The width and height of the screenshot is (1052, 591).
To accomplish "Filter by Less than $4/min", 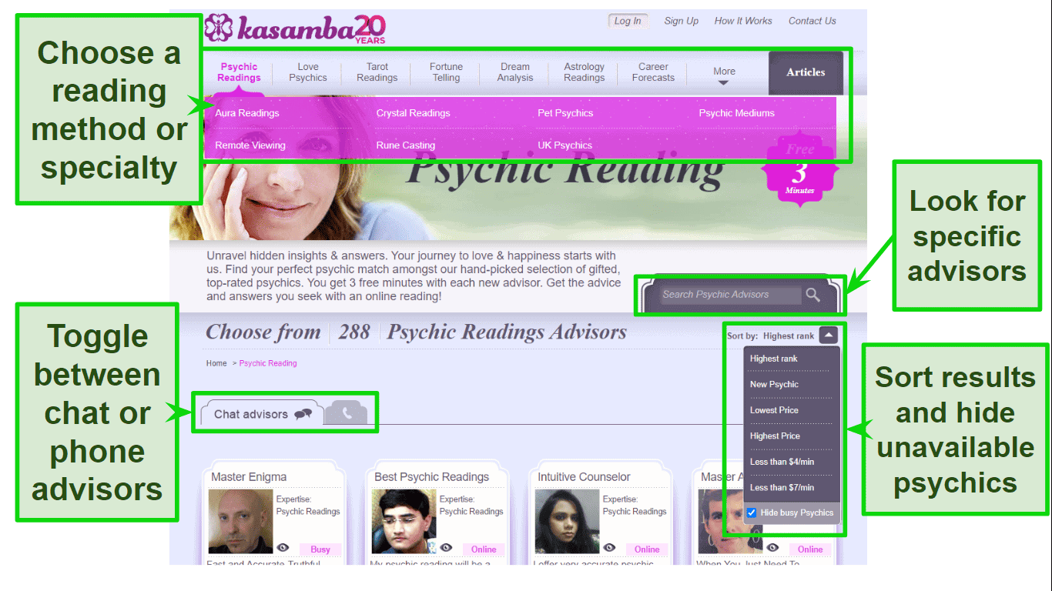I will tap(782, 462).
